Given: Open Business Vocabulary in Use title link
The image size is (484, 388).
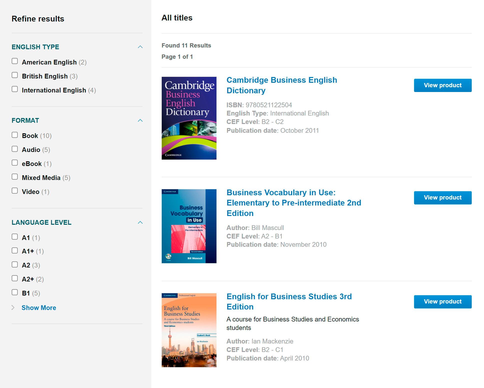Looking at the screenshot, I should coord(294,203).
